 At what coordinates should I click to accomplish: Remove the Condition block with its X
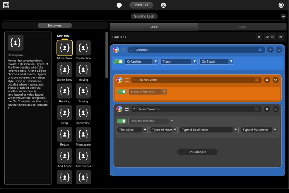tap(270, 50)
